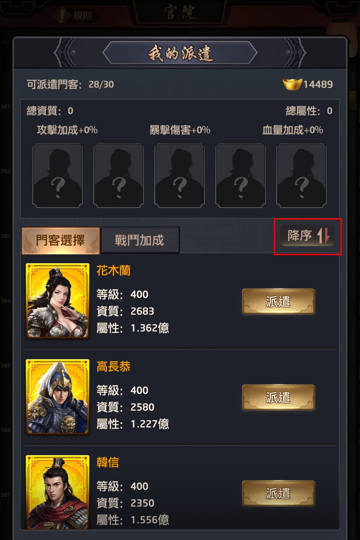360x540 pixels.
Task: Select the third empty dispatch slot
Action: pos(180,175)
